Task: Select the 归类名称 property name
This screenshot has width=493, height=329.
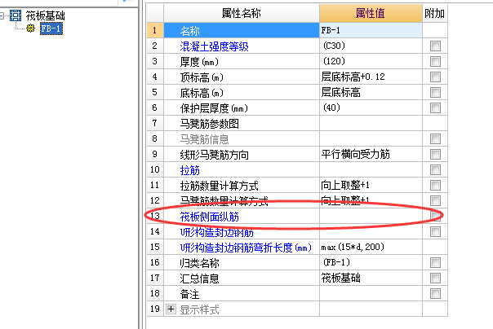Action: click(x=199, y=263)
